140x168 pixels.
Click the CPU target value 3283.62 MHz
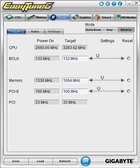pos(75,47)
